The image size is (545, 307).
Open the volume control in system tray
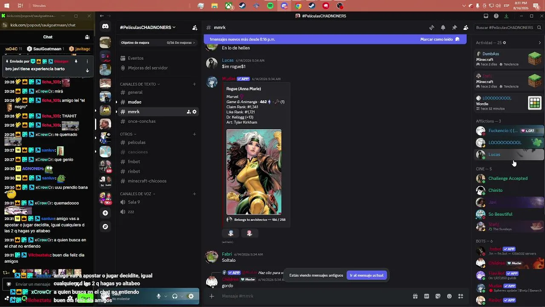(498, 6)
